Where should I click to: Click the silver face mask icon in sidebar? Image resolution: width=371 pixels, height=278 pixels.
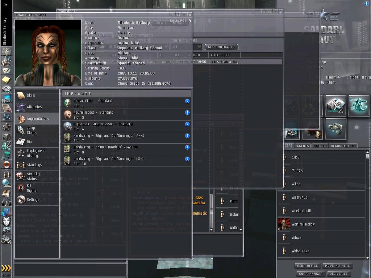point(7,221)
